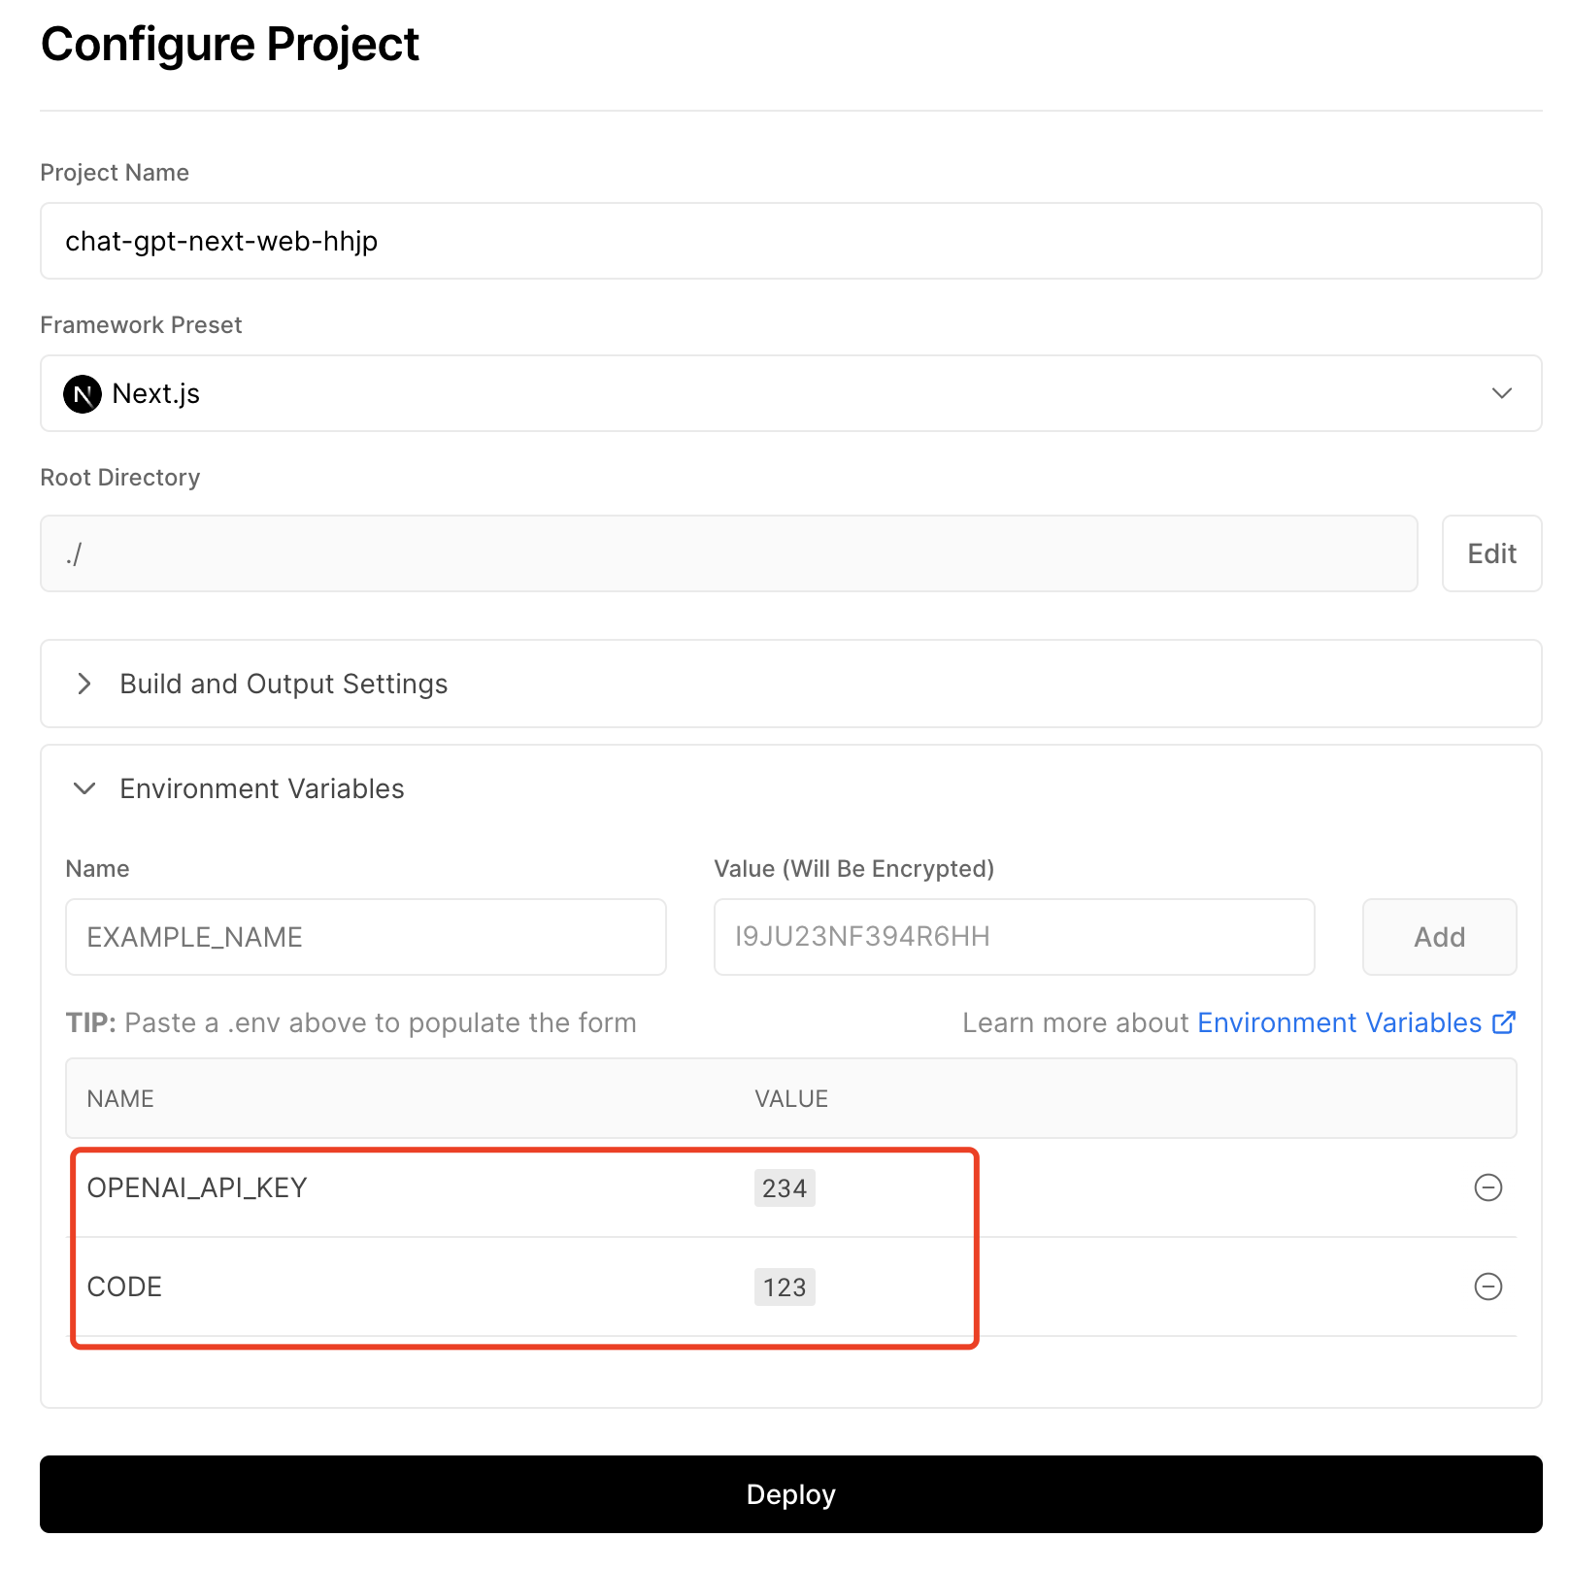Click the external link icon beside Environment Variables
Image resolution: width=1571 pixels, height=1571 pixels.
coord(1503,1022)
